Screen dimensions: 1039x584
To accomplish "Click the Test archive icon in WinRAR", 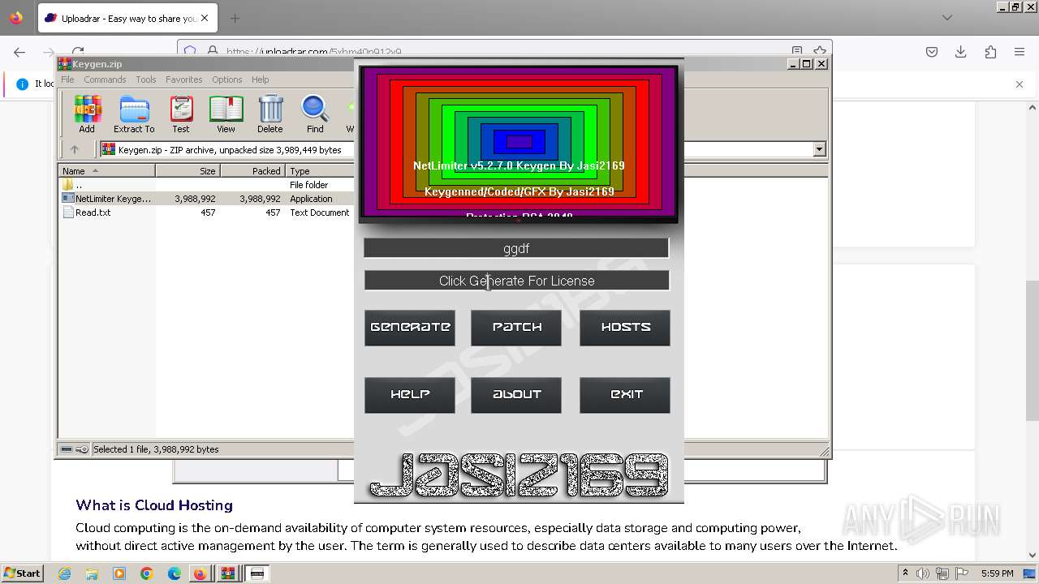I will [180, 114].
